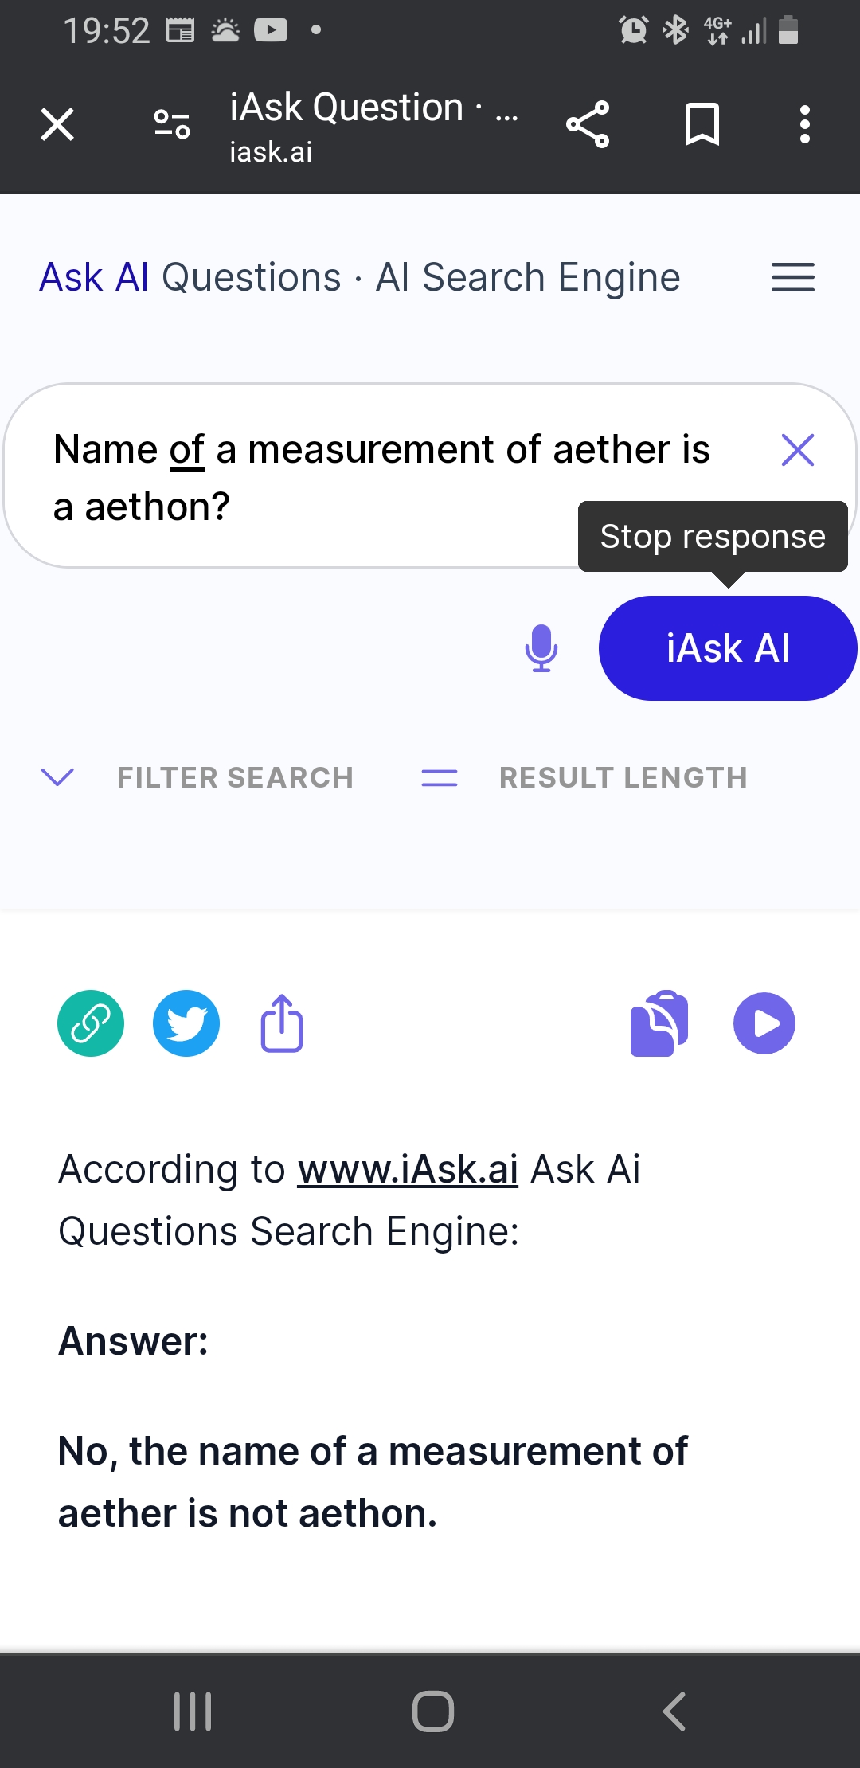Open the www.iAsk.ai link
The height and width of the screenshot is (1768, 860).
coord(408,1169)
